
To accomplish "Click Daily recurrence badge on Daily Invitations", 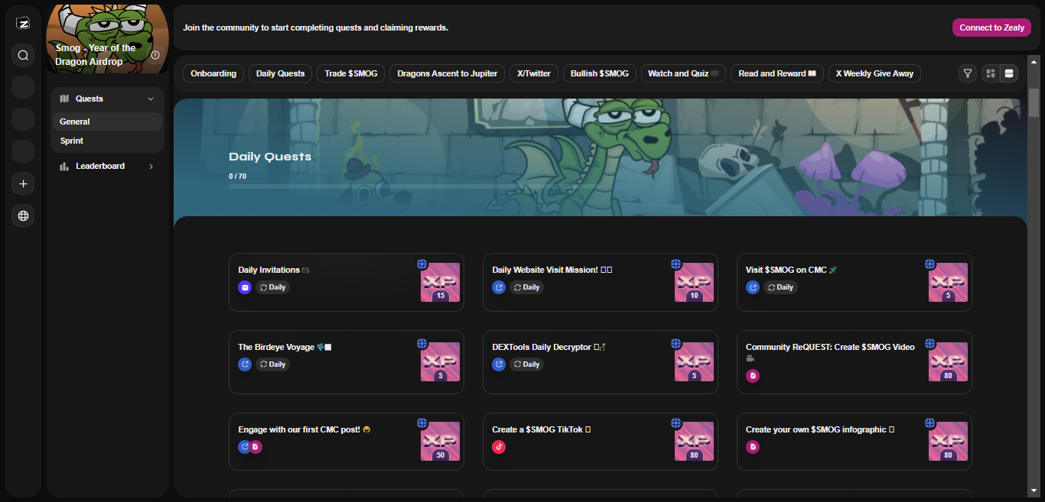I will pyautogui.click(x=272, y=287).
